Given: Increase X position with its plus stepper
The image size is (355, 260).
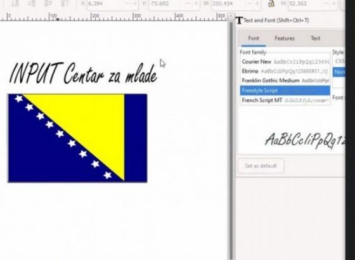Looking at the screenshot, I should pos(135,3).
